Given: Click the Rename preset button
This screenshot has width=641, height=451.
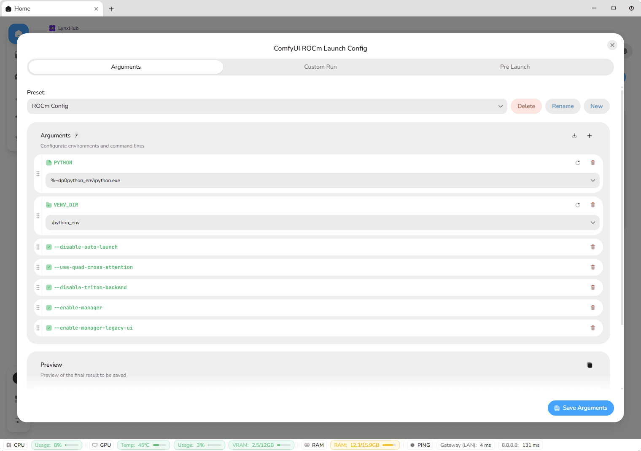Looking at the screenshot, I should 563,106.
